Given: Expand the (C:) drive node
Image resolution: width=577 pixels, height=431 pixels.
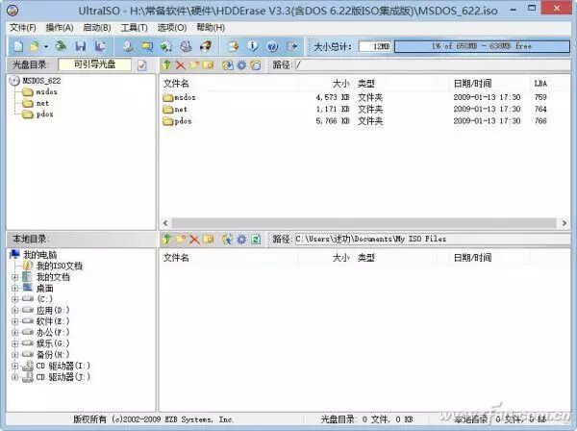Looking at the screenshot, I should (x=14, y=299).
